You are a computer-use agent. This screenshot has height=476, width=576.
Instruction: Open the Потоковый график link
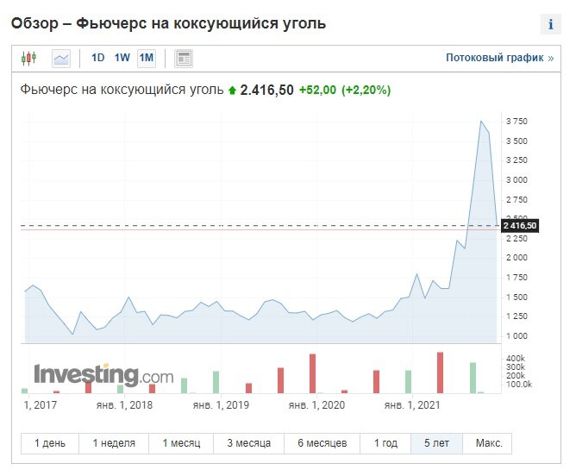point(495,59)
